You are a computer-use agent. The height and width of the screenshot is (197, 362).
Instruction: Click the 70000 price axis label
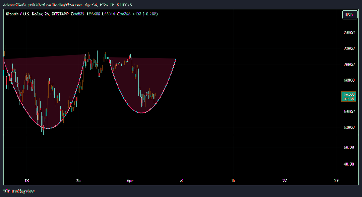tap(349, 64)
